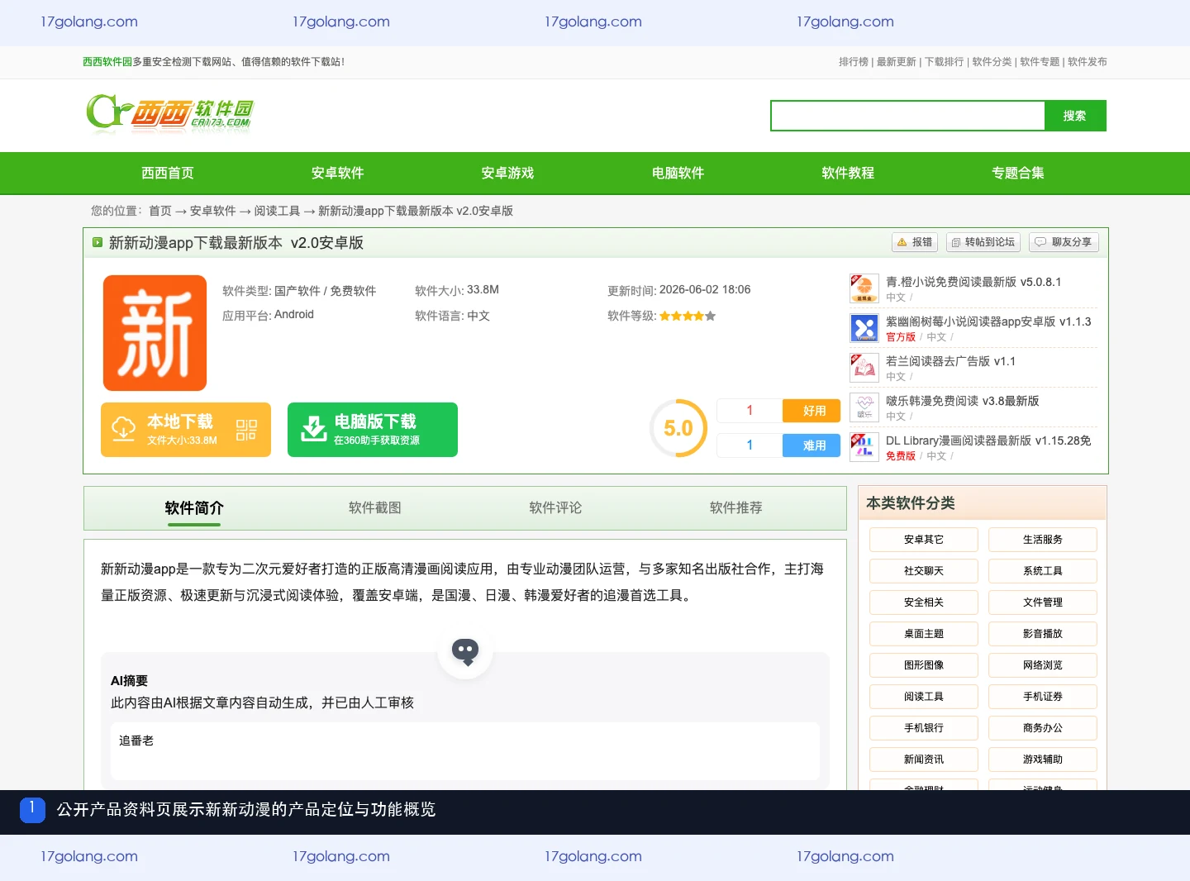Select 安卓其它 category
This screenshot has width=1190, height=881.
[x=924, y=540]
